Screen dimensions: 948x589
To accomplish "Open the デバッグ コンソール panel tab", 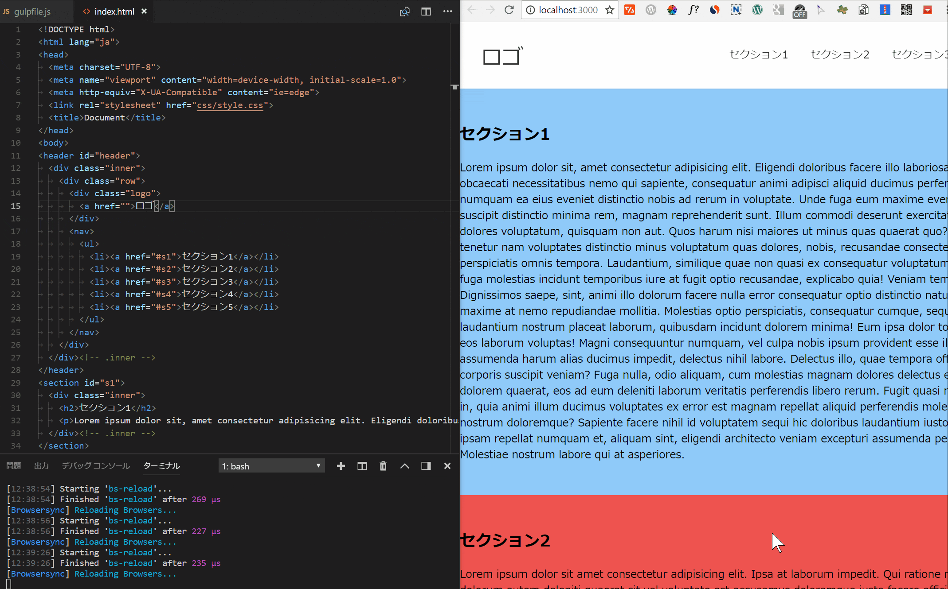I will [x=96, y=466].
